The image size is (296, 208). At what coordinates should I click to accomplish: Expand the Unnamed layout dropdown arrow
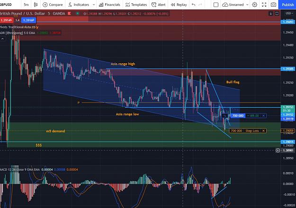(x=247, y=5)
